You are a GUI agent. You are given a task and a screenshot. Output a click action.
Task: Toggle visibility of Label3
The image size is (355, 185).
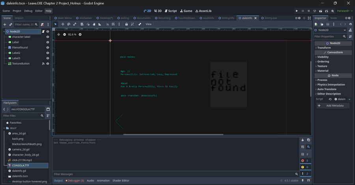(x=48, y=58)
